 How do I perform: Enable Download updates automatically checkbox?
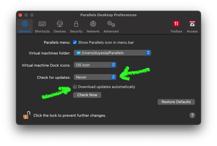75,87
